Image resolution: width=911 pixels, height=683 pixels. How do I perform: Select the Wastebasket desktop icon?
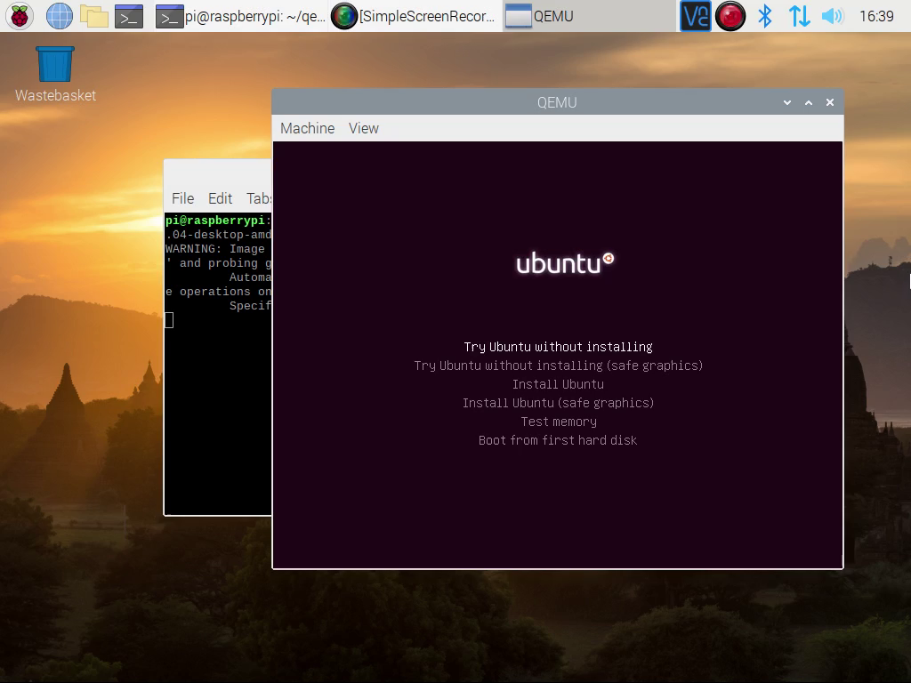(55, 75)
